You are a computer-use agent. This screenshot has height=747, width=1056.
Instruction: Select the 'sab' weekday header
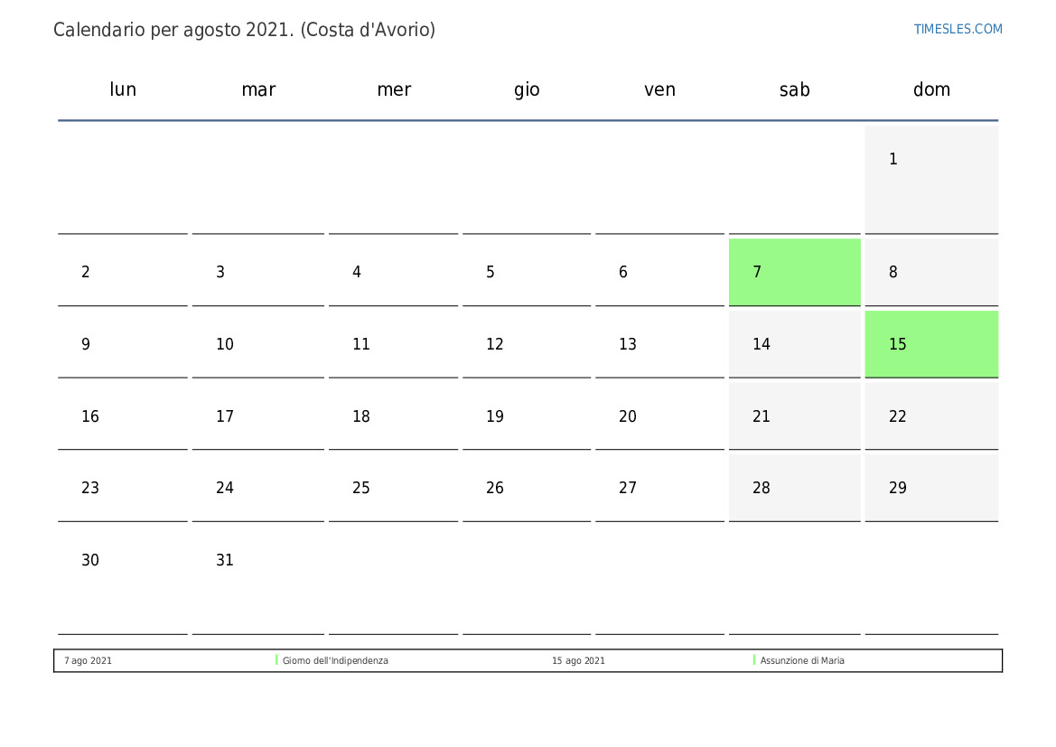click(795, 89)
